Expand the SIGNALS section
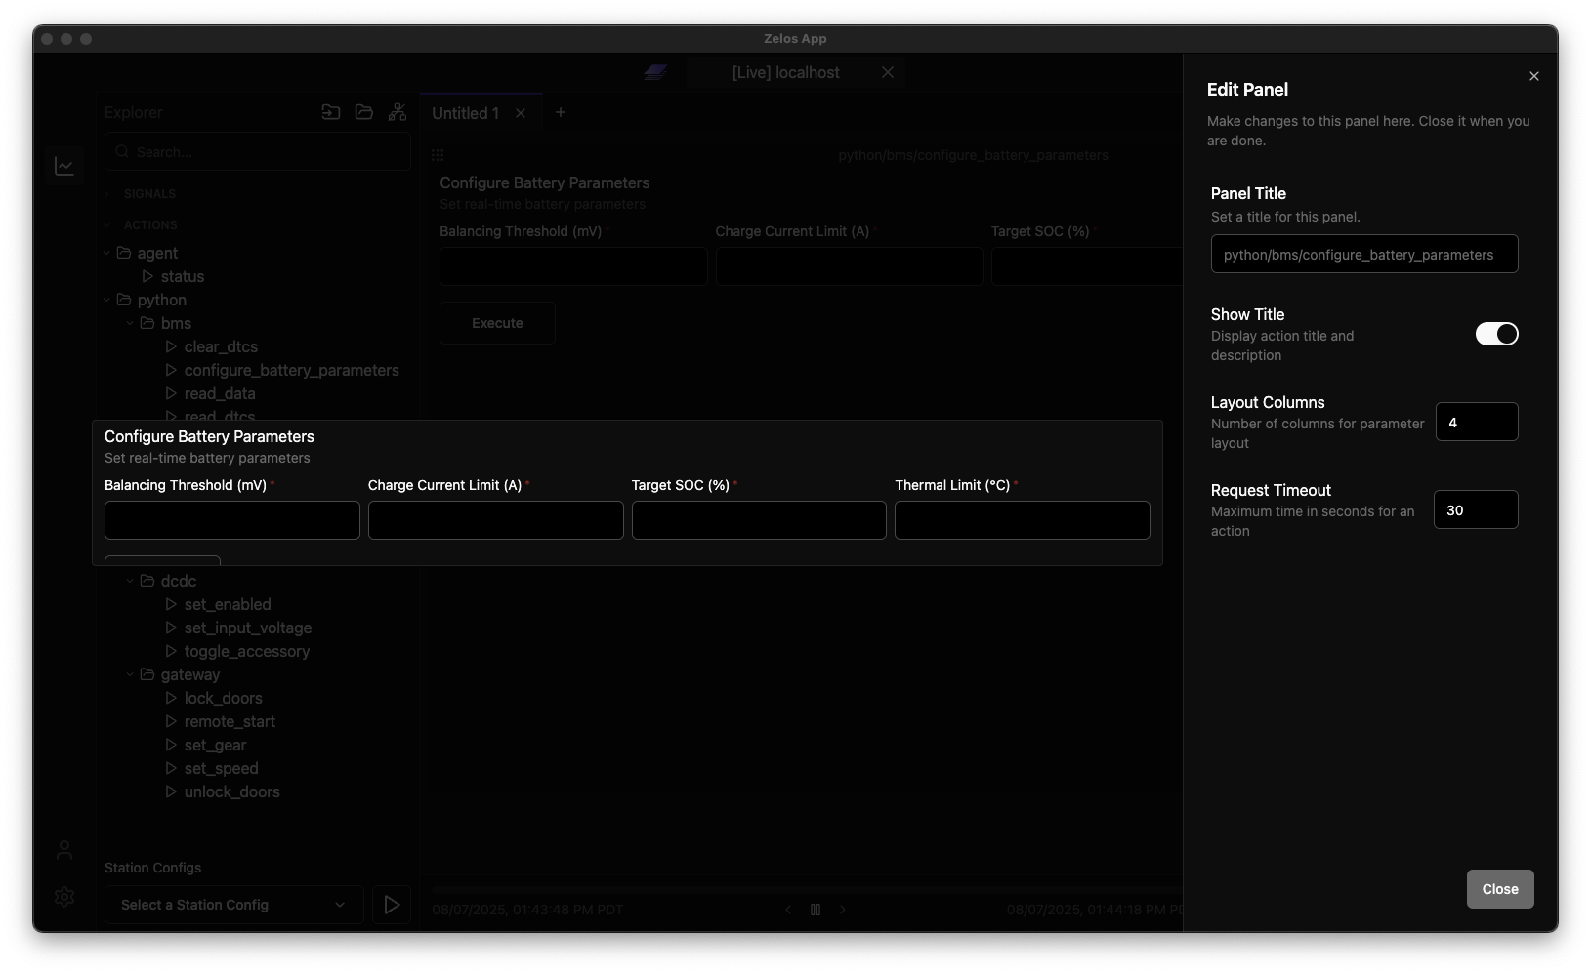Viewport: 1591px width, 973px height. [x=149, y=194]
